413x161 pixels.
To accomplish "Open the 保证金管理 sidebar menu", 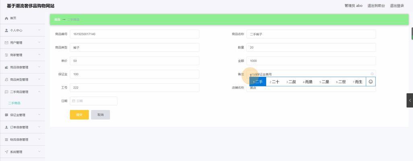I will pyautogui.click(x=23, y=115).
